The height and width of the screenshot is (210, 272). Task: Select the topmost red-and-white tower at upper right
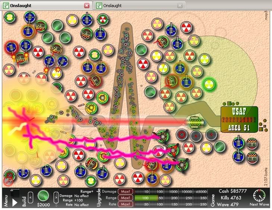click(186, 28)
